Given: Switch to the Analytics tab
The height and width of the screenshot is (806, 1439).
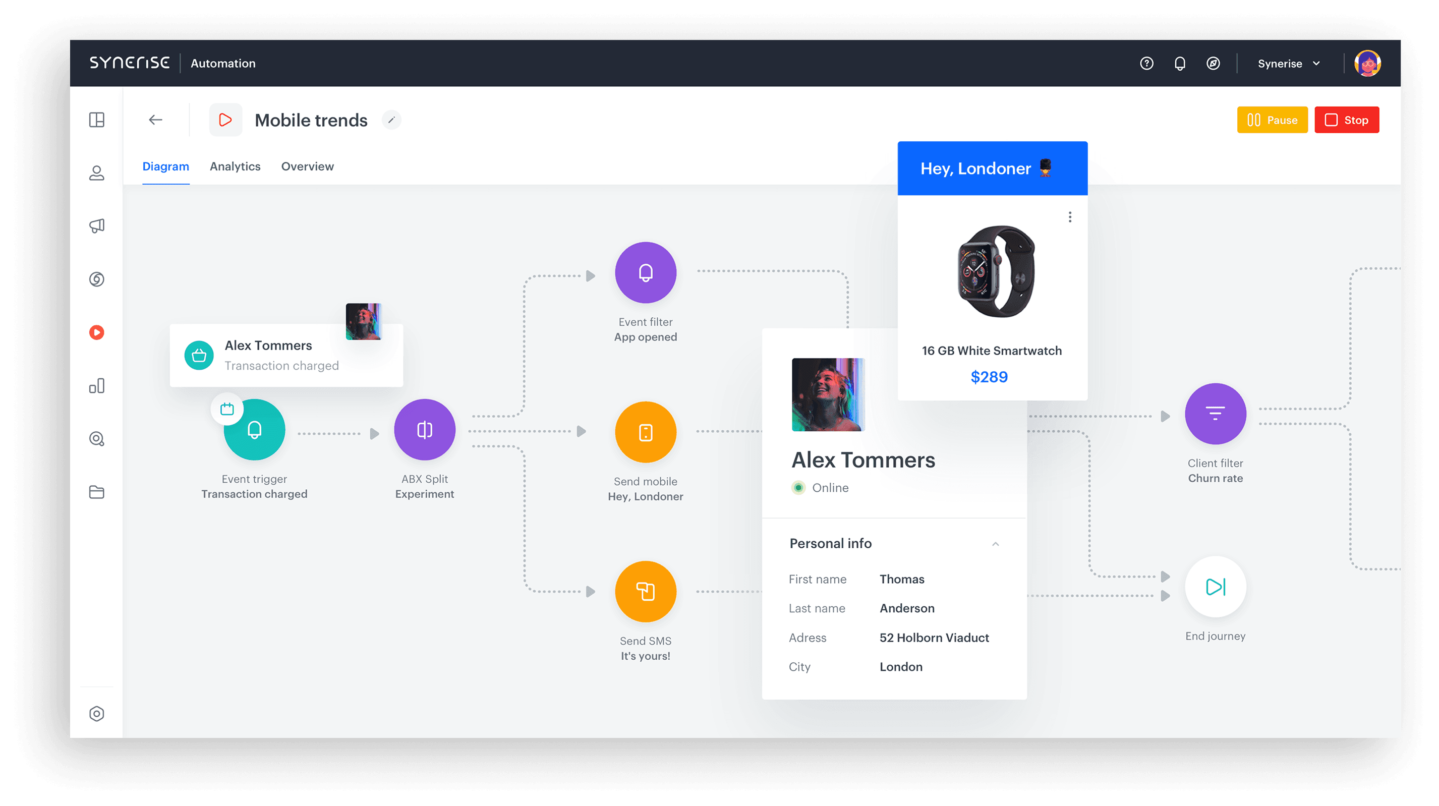Looking at the screenshot, I should (x=235, y=166).
